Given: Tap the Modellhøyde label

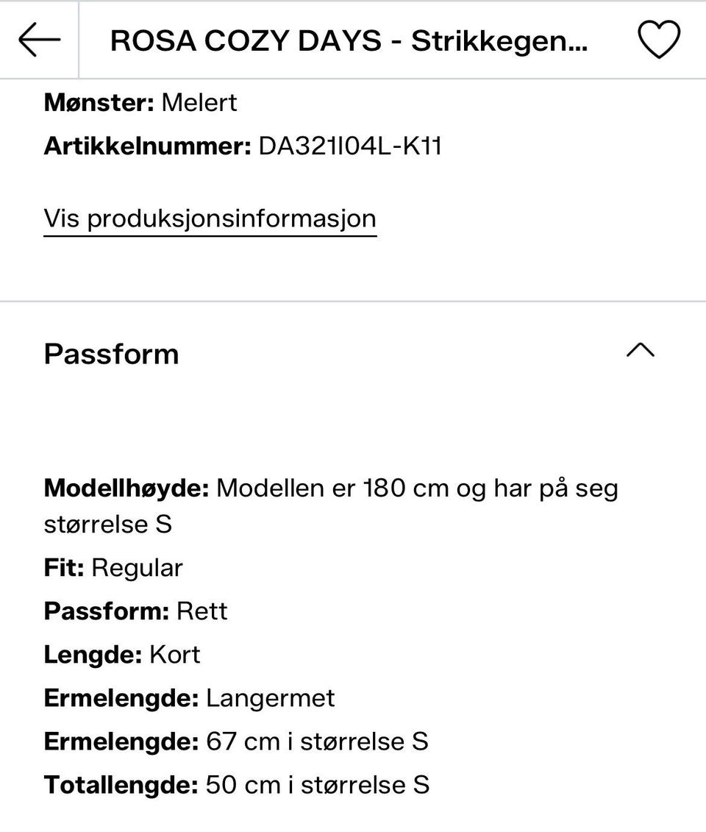Looking at the screenshot, I should (126, 488).
